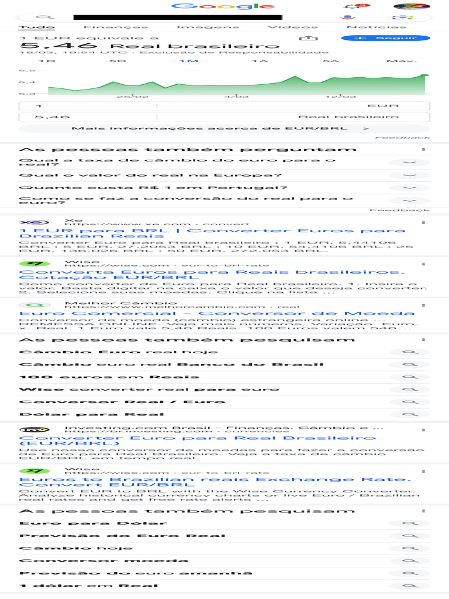Switch to the Notícias tab
Viewport: 449px width, 599px height.
377,27
